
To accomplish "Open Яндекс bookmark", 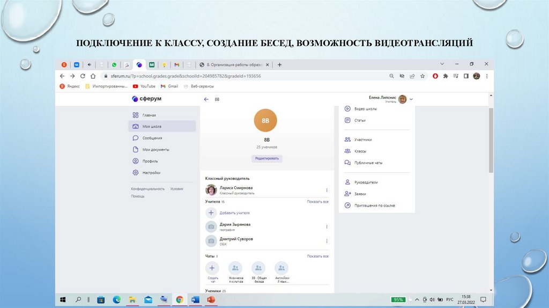I will (x=70, y=86).
